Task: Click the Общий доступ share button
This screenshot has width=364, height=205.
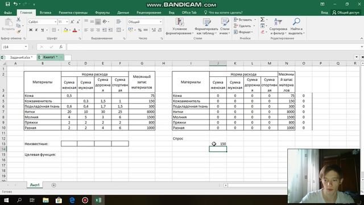Action: tap(346, 13)
